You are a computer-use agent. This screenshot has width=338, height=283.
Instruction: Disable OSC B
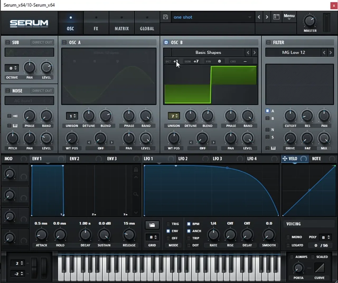(x=166, y=42)
